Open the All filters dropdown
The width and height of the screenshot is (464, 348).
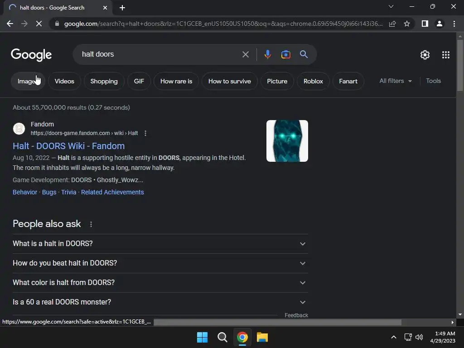tap(395, 81)
